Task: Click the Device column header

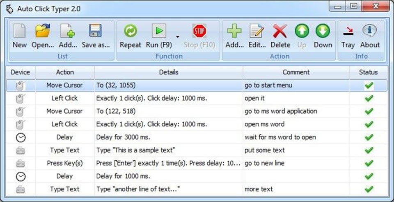Action: click(x=21, y=72)
